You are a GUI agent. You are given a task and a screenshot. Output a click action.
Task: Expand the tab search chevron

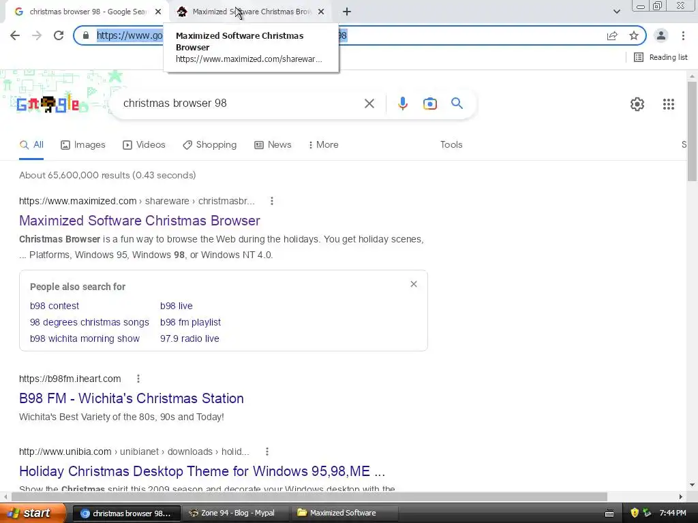pos(616,12)
